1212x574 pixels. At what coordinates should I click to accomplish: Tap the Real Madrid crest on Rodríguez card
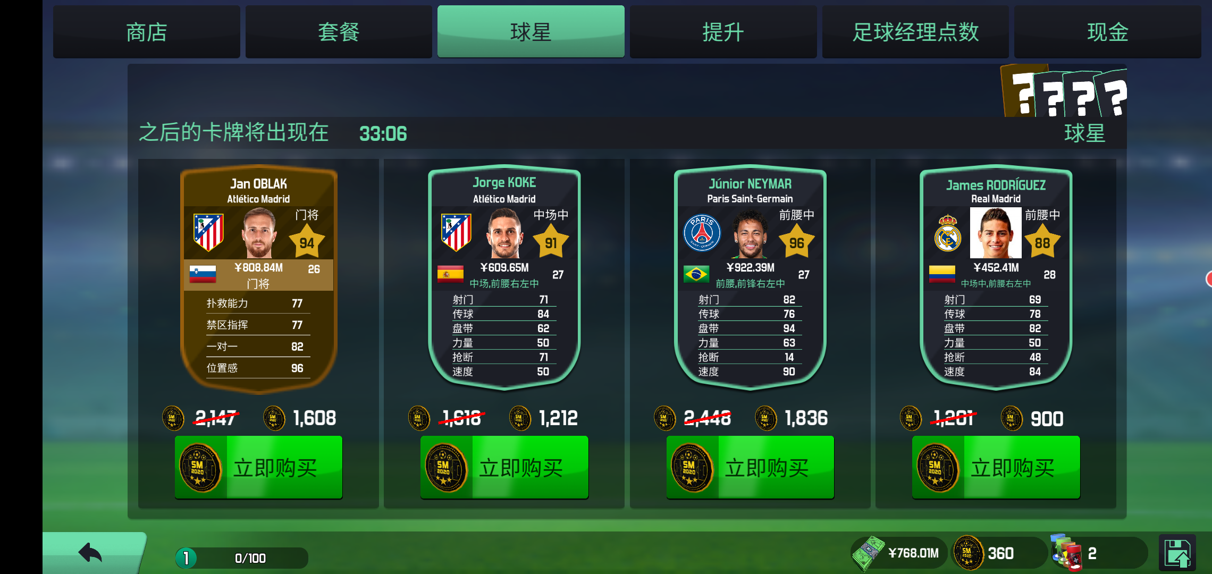(x=948, y=233)
